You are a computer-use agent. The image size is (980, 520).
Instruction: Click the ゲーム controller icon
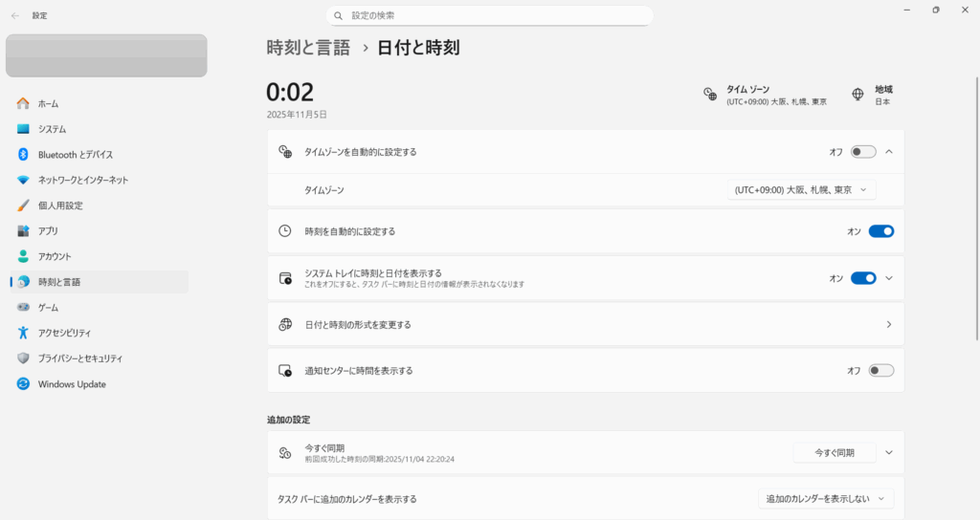point(23,308)
